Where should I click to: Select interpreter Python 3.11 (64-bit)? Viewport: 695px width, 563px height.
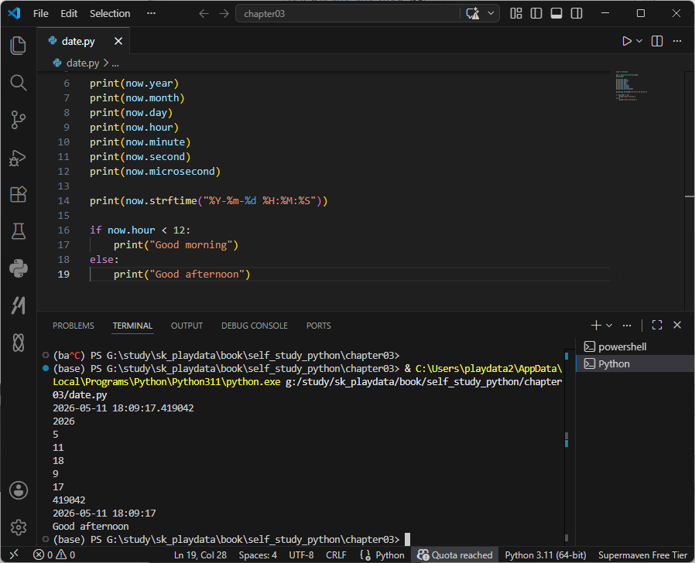(545, 554)
